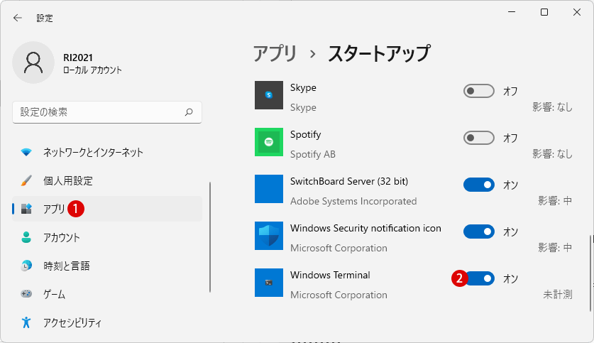This screenshot has height=343, width=594.
Task: Click the Spotify app icon
Action: tap(268, 142)
